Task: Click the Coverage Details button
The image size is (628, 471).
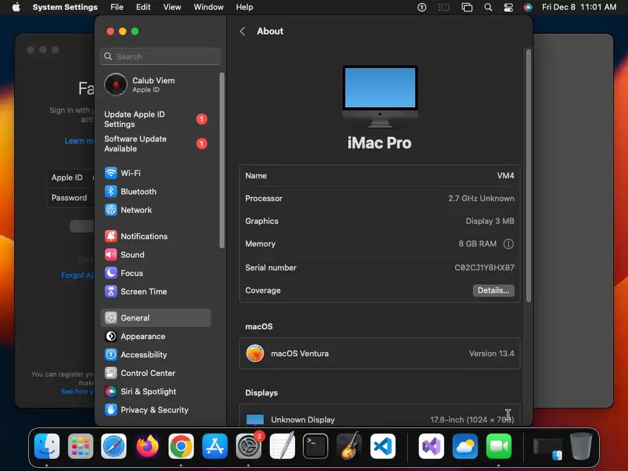Action: pyautogui.click(x=494, y=290)
